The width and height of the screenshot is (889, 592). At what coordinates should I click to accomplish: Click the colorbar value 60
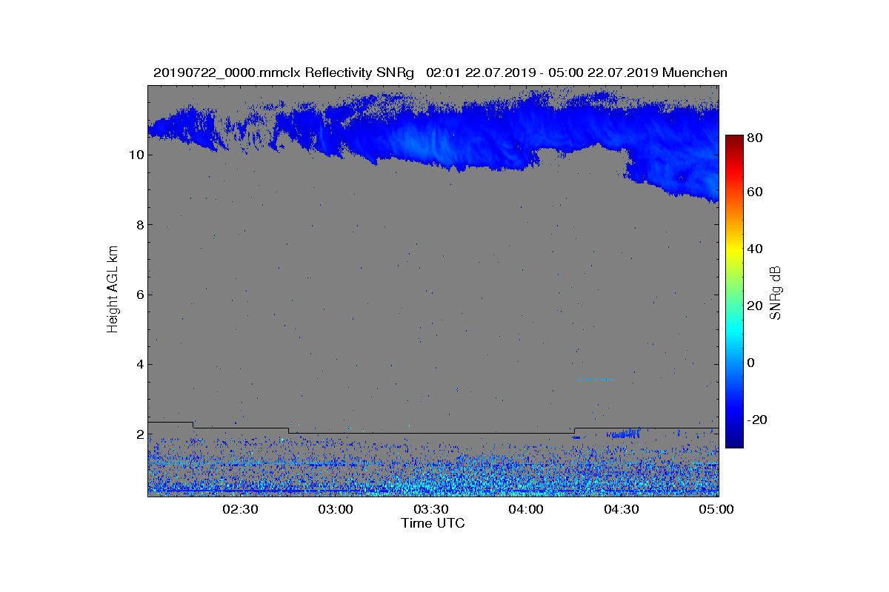756,192
